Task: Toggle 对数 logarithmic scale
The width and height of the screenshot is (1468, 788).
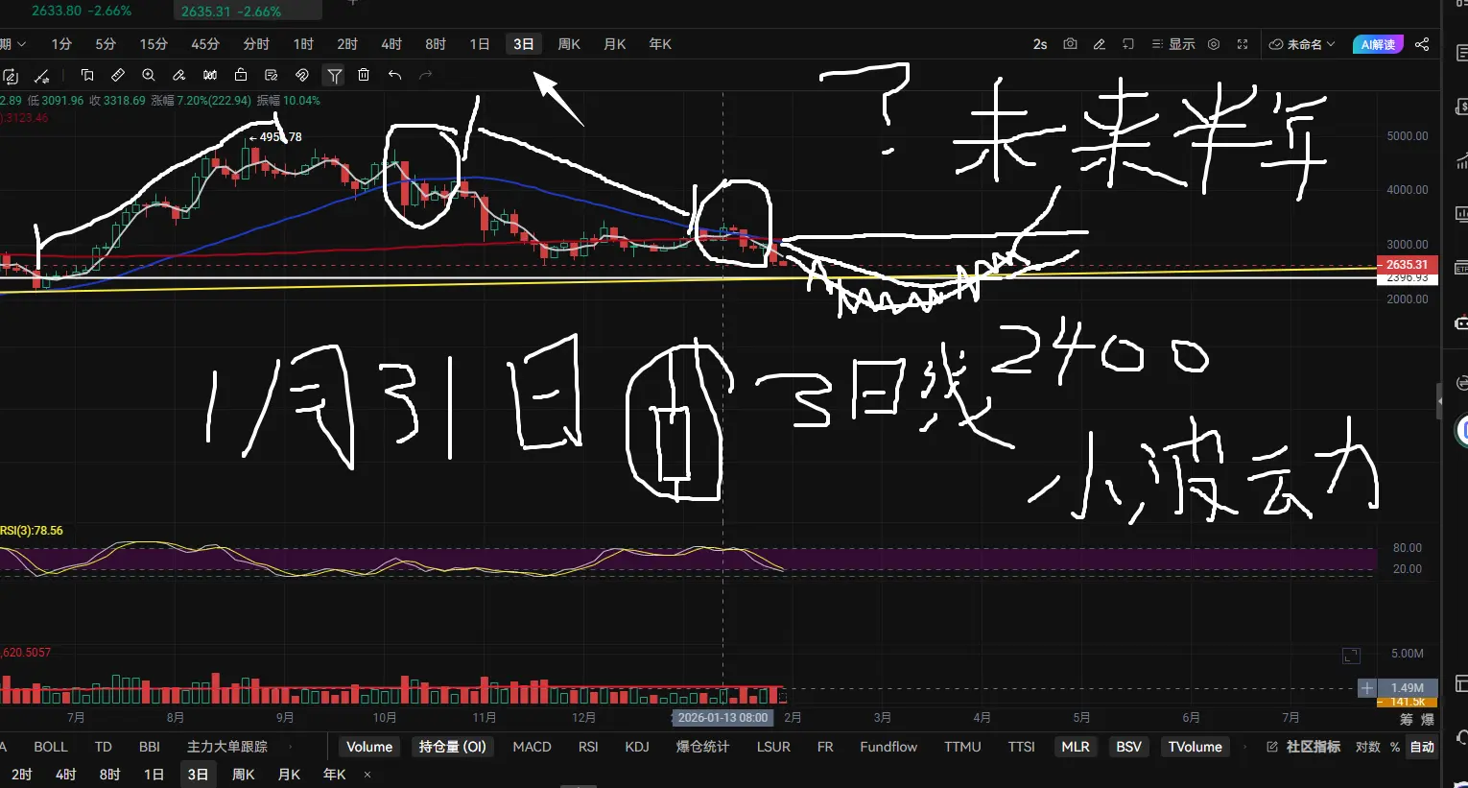Action: pyautogui.click(x=1367, y=747)
